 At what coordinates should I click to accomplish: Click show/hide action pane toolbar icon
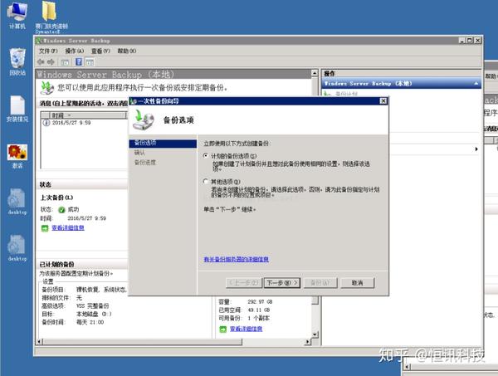(x=90, y=62)
